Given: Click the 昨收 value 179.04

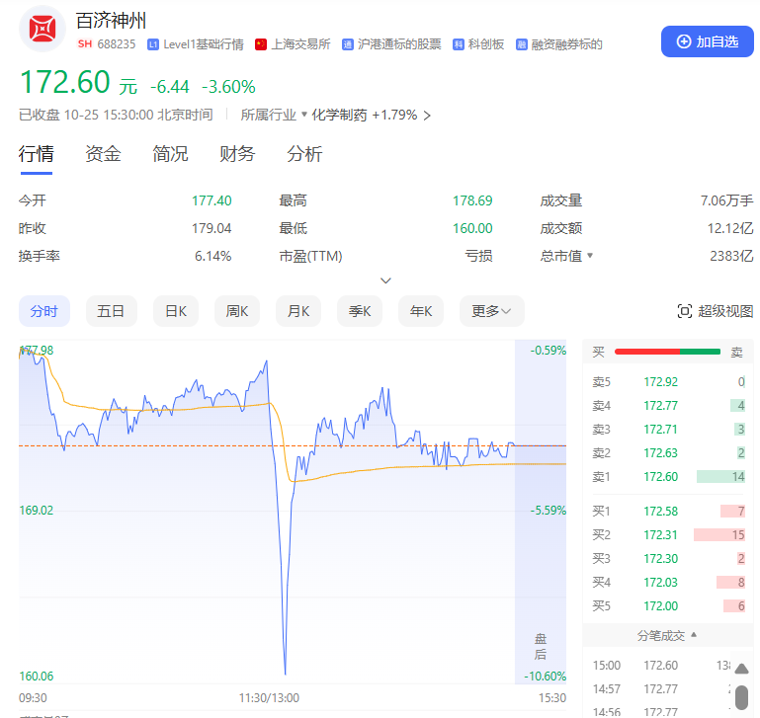Looking at the screenshot, I should pyautogui.click(x=211, y=228).
